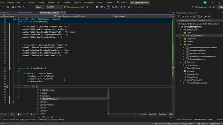Open the Debug configuration dropdown
This screenshot has width=223, height=125.
[40, 7]
